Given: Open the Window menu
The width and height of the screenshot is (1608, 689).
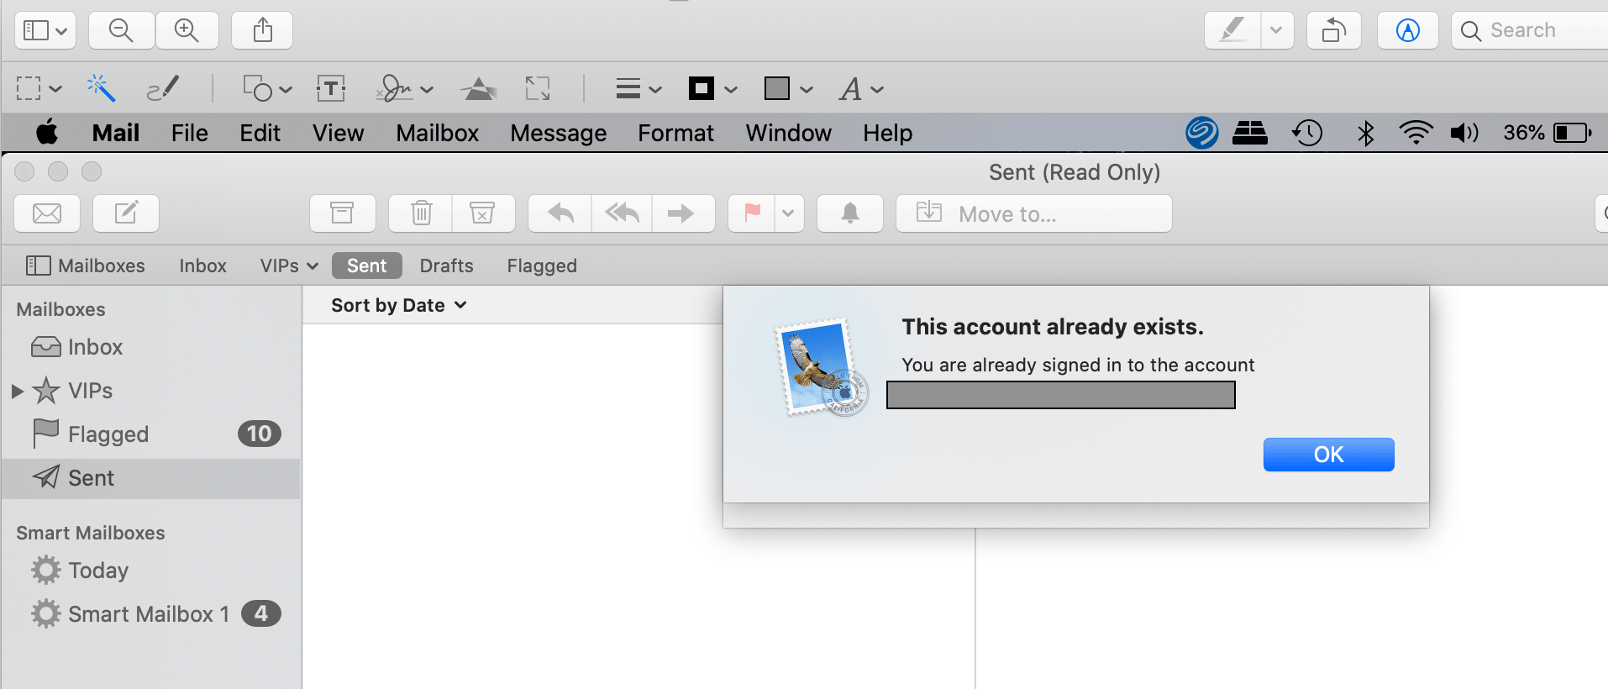Looking at the screenshot, I should pos(789,133).
